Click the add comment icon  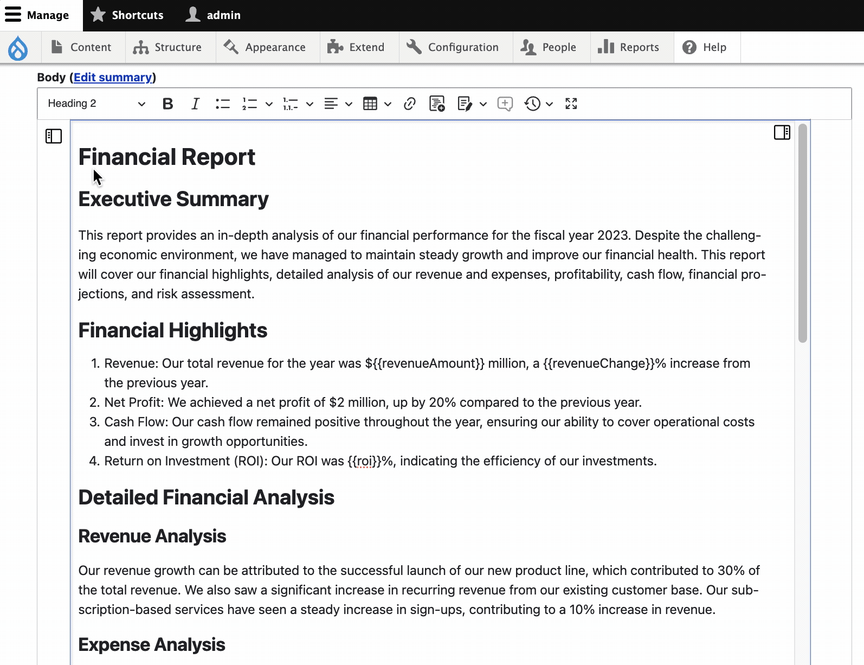pyautogui.click(x=505, y=104)
